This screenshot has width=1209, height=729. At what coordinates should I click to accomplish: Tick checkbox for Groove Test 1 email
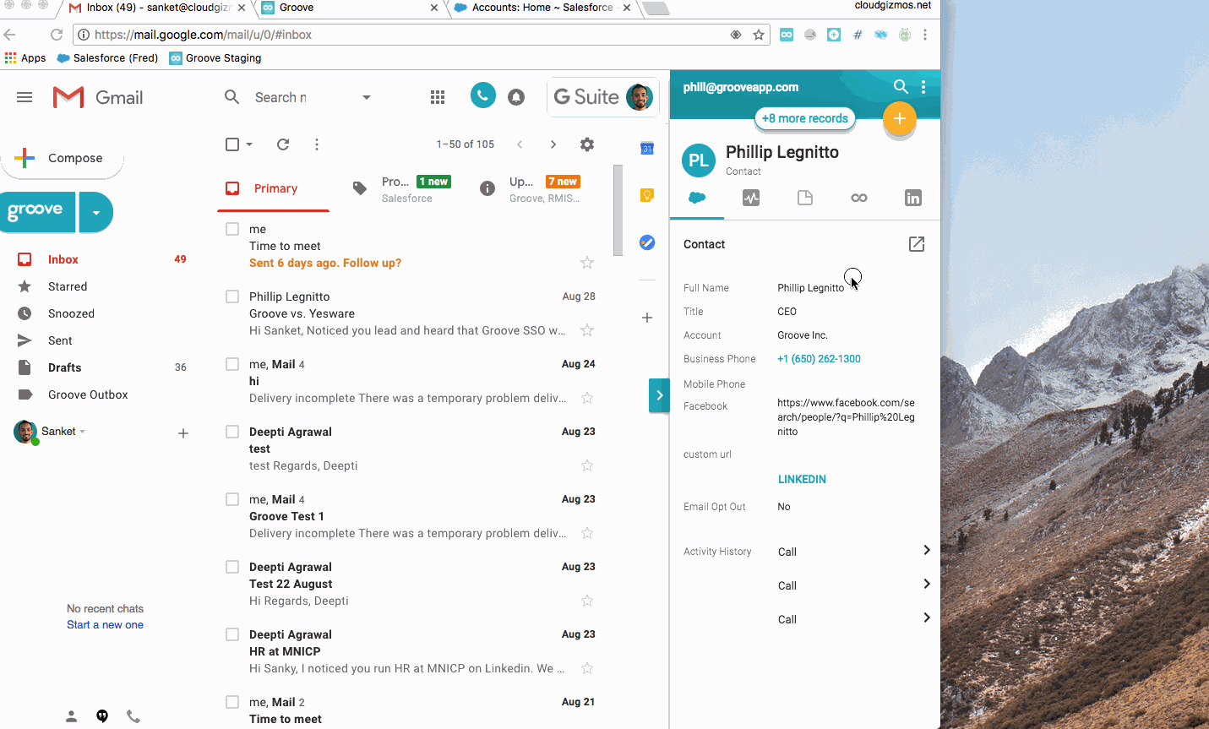point(232,499)
